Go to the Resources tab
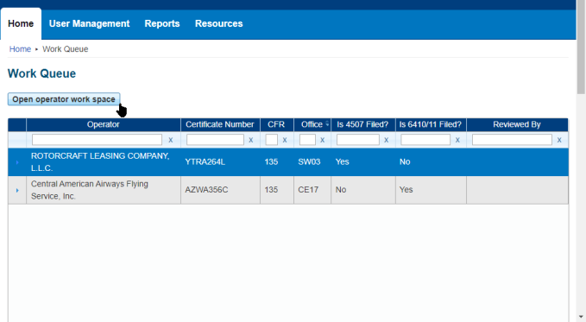Screen dimensions: 586x322 tap(219, 23)
